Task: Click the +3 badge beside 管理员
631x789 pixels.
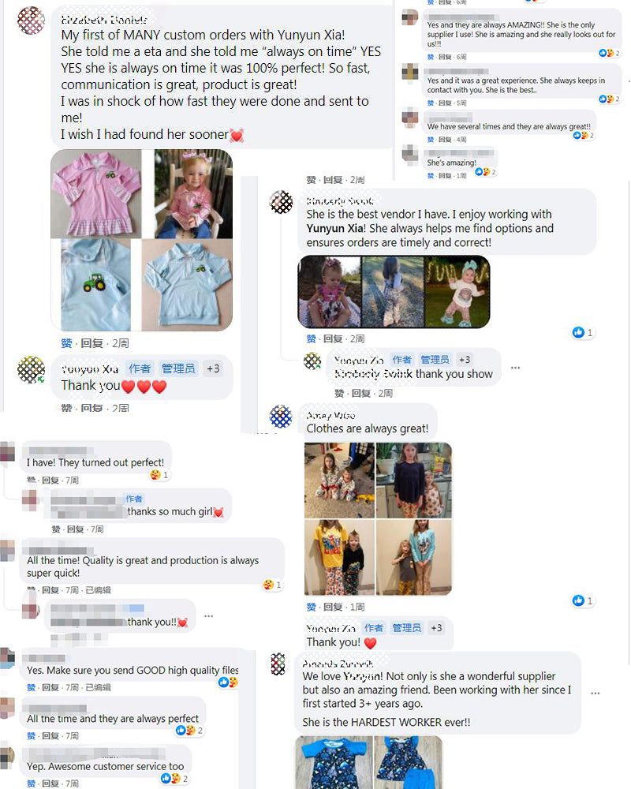Action: (x=213, y=368)
